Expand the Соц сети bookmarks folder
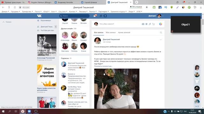Screen dimensions: 204x114 point(63,11)
